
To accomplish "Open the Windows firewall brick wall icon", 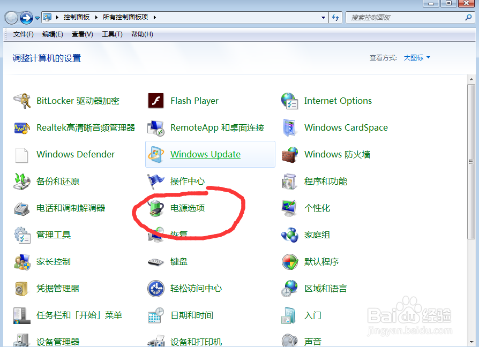I will tap(290, 155).
